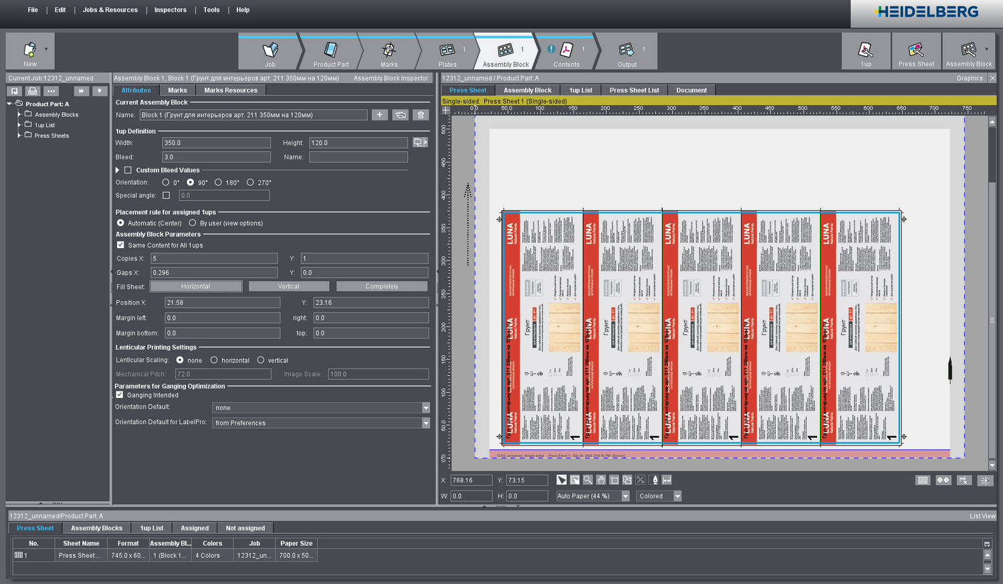This screenshot has height=584, width=1003.
Task: Switch to the Marks Resources tab
Action: click(x=230, y=90)
